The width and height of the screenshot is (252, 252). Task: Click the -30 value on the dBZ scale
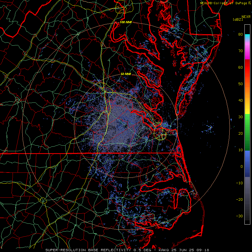[x=239, y=216]
